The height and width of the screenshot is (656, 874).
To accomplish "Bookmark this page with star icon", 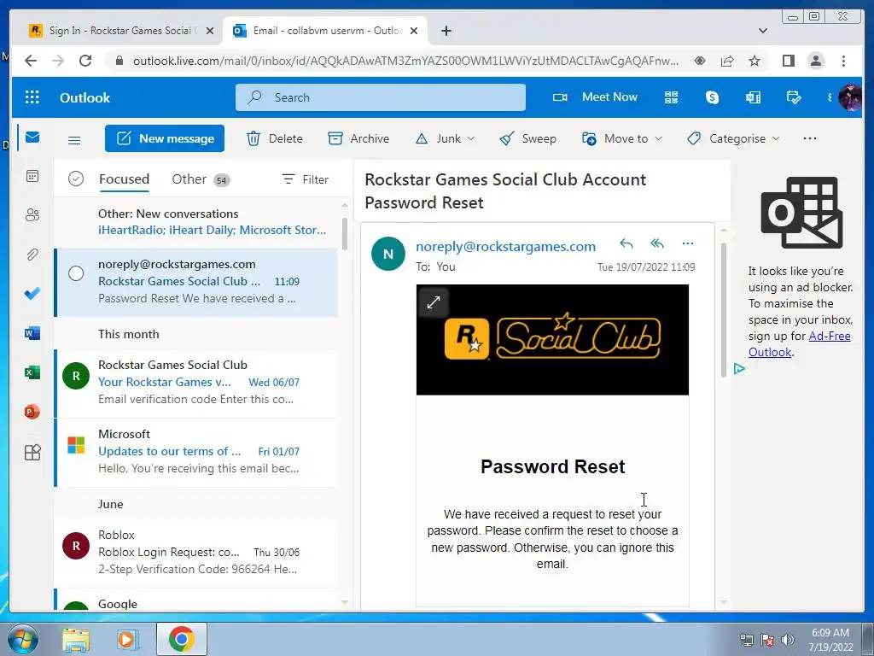I will tap(755, 61).
